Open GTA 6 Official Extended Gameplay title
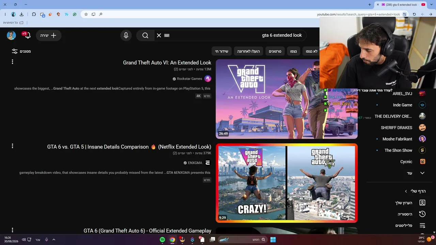This screenshot has width=436, height=245. (147, 231)
